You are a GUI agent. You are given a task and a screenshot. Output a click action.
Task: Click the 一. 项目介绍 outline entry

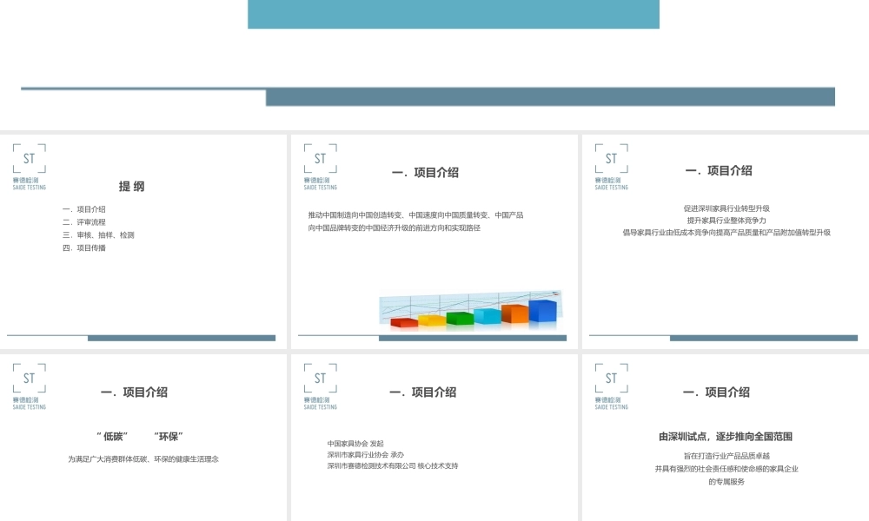85,209
